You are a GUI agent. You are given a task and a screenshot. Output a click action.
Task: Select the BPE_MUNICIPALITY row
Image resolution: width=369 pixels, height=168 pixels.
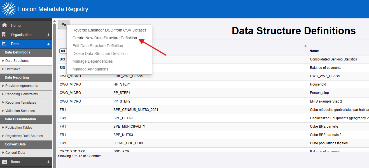(213, 126)
